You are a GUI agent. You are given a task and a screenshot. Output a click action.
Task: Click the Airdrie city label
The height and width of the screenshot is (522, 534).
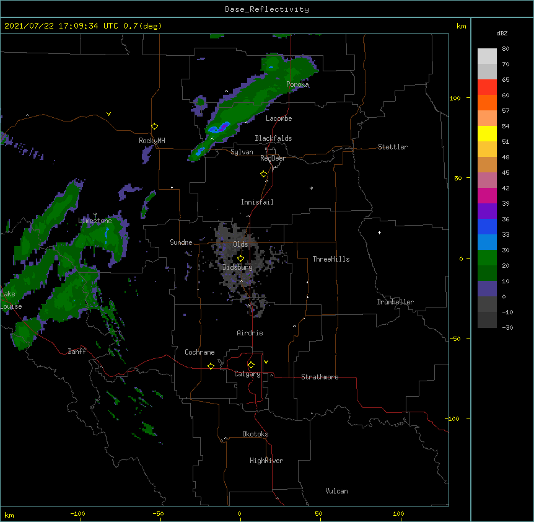click(250, 333)
